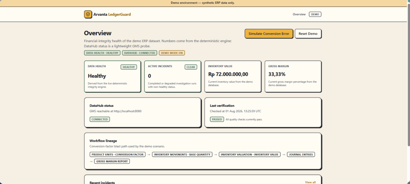Select the DEMO MODE ON chip
Image resolution: width=410 pixels, height=184 pixels.
(172, 53)
